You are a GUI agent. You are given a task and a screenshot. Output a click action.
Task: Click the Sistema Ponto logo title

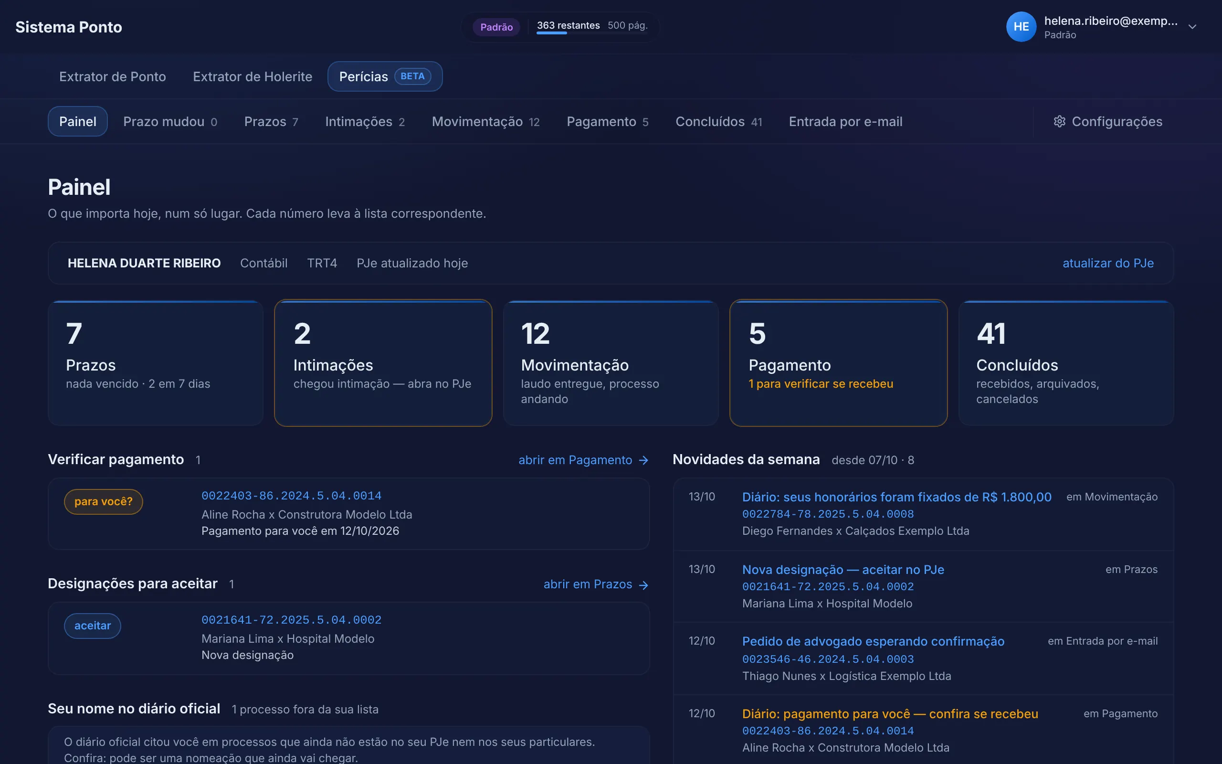[69, 27]
